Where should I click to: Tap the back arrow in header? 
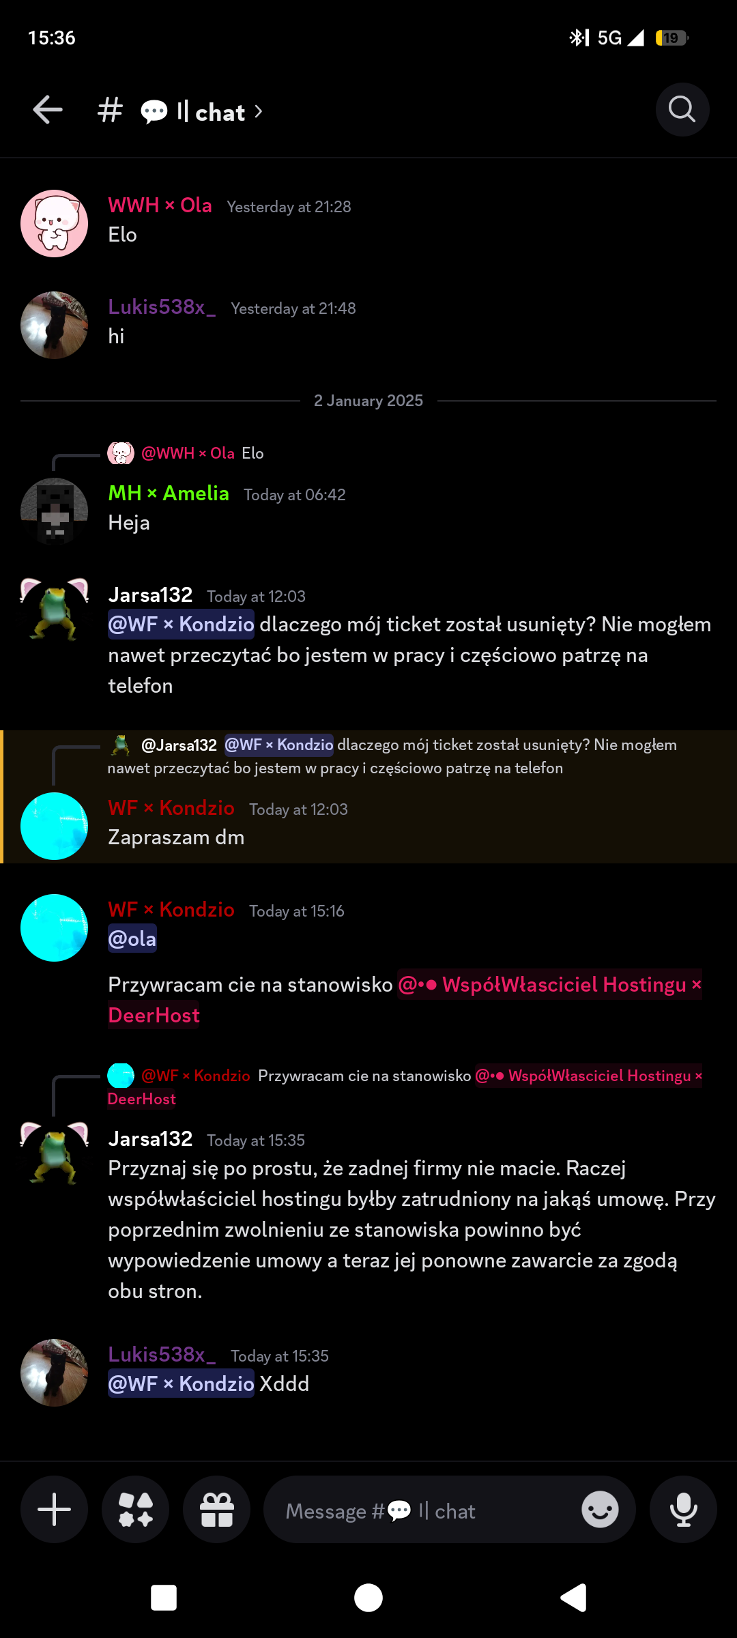[x=48, y=110]
